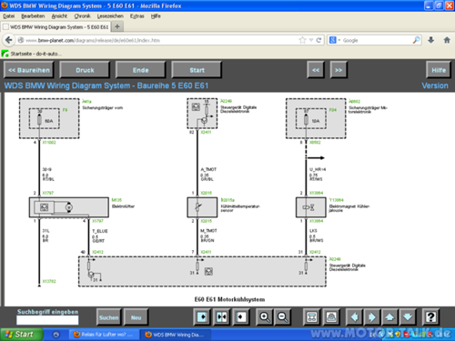This screenshot has width=455, height=341.
Task: Click the blue right arrow navigation icon
Action: coord(372,317)
